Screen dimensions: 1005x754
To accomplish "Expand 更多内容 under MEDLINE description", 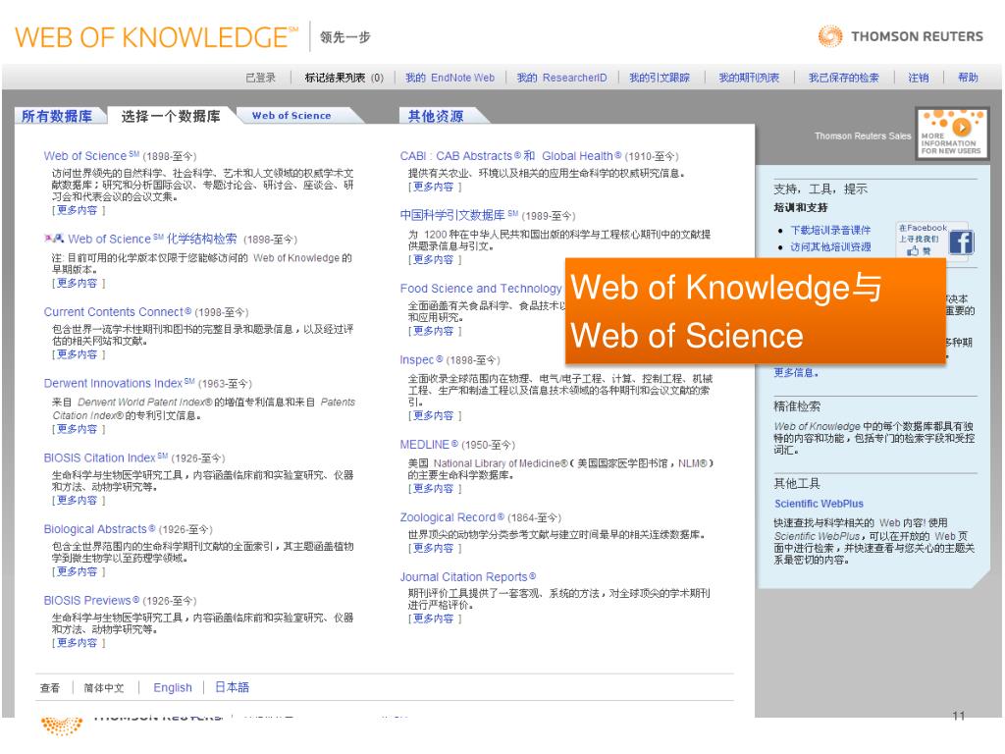I will (x=434, y=489).
